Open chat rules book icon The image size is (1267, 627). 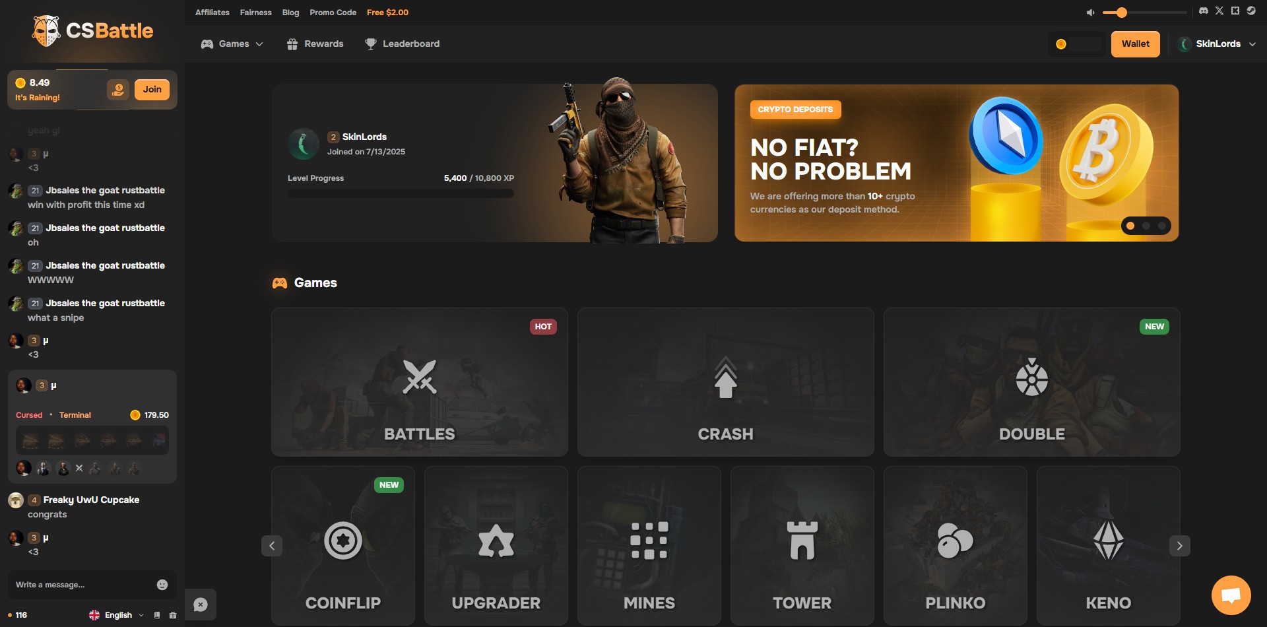pyautogui.click(x=157, y=615)
